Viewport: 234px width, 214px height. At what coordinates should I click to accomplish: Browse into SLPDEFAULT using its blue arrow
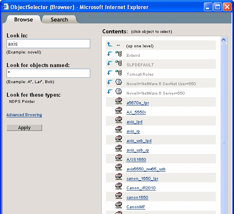coord(110,63)
